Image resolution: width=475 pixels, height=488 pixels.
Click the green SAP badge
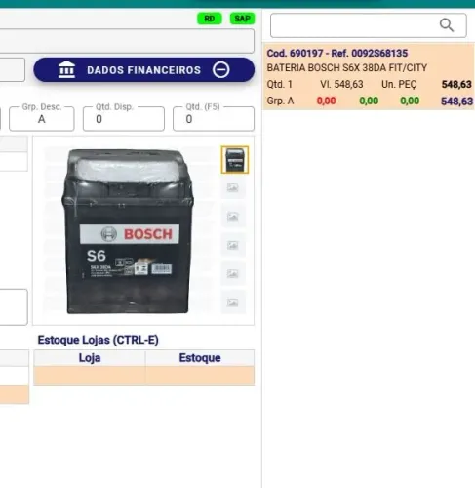(x=242, y=19)
